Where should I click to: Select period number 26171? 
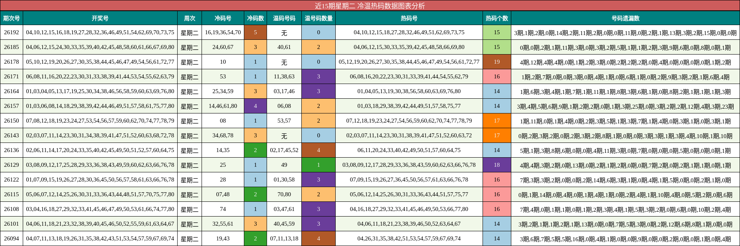point(12,76)
